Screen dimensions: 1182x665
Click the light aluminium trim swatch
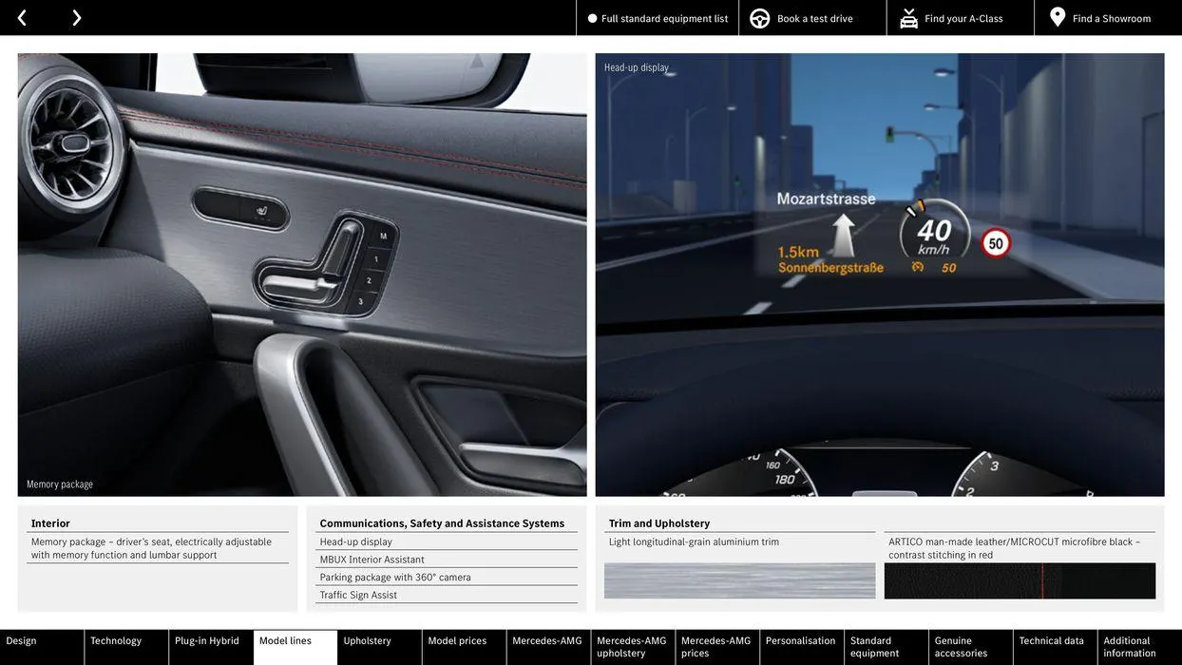tap(739, 580)
